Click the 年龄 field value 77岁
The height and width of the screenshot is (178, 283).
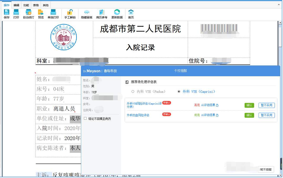(x=59, y=99)
